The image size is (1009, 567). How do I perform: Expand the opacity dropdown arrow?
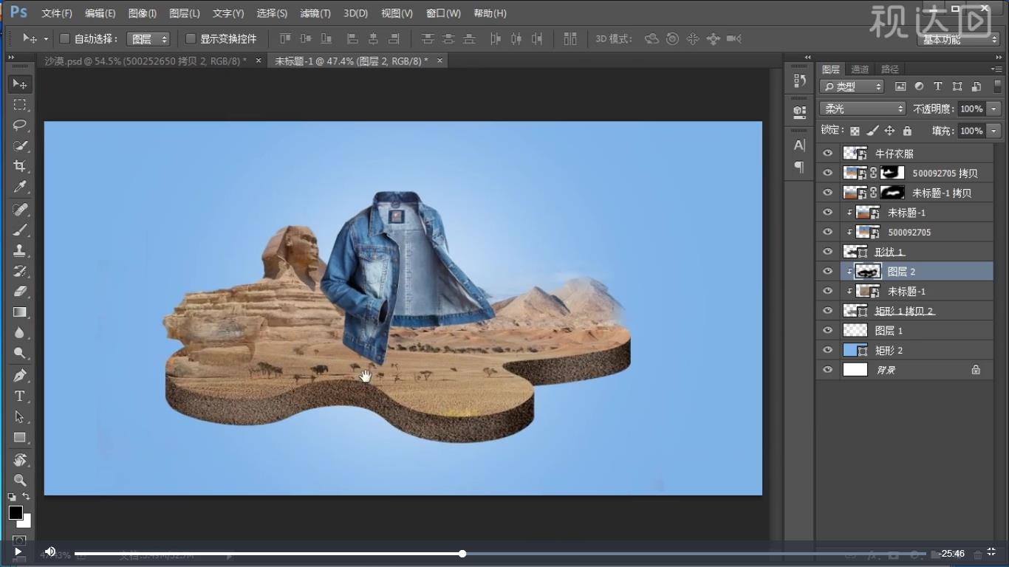(x=993, y=109)
